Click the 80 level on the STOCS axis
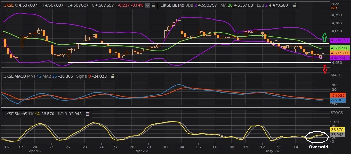 [334, 126]
